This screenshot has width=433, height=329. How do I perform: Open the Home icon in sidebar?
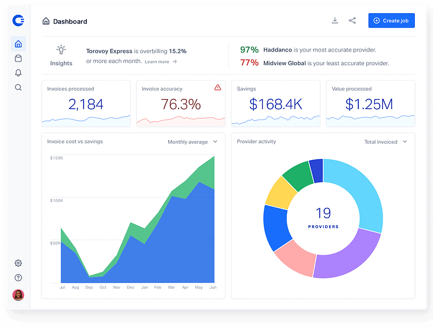click(18, 44)
